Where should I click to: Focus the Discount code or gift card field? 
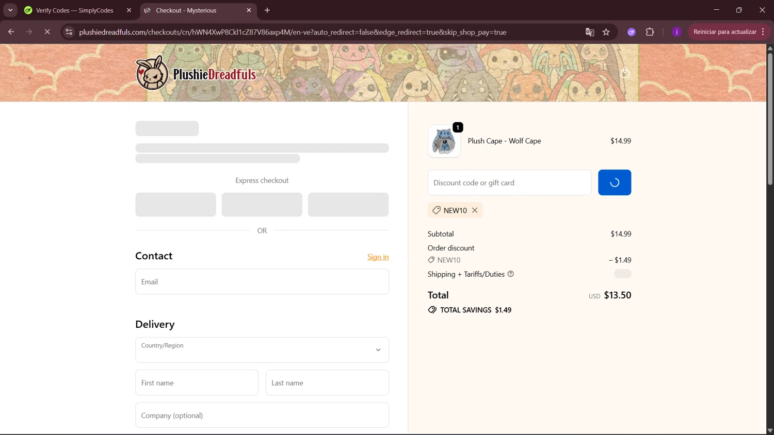click(509, 182)
